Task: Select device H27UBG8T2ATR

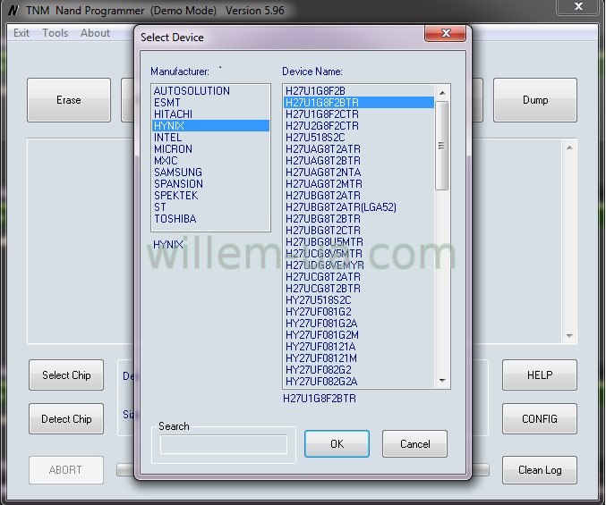Action: pyautogui.click(x=359, y=196)
